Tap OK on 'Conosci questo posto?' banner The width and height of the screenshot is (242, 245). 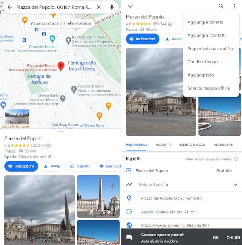click(215, 237)
